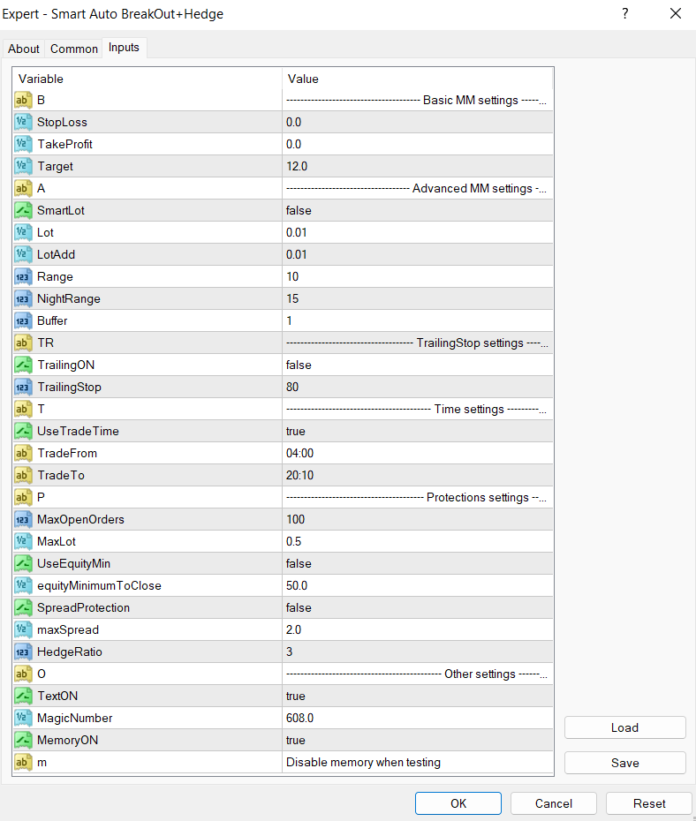Click the double-type icon beside TakeProfit
Image resolution: width=696 pixels, height=821 pixels.
[23, 144]
